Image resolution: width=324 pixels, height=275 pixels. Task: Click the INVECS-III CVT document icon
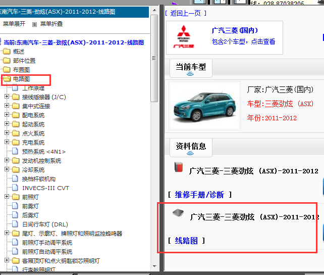pos(15,188)
